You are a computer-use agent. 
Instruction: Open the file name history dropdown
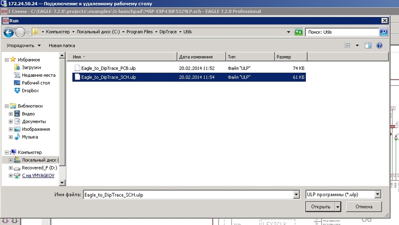[296, 195]
